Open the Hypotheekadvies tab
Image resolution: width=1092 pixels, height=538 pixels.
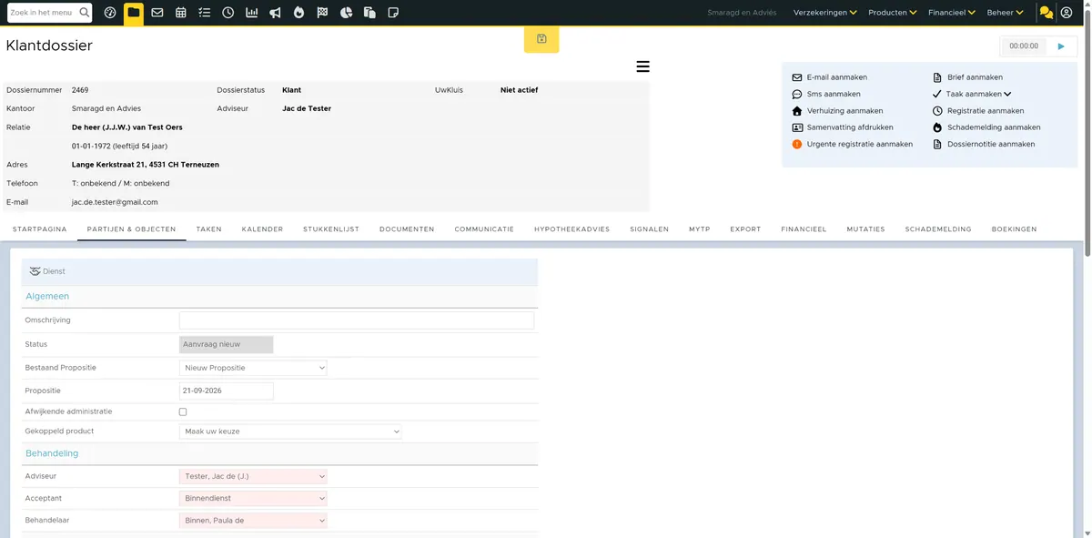click(572, 229)
